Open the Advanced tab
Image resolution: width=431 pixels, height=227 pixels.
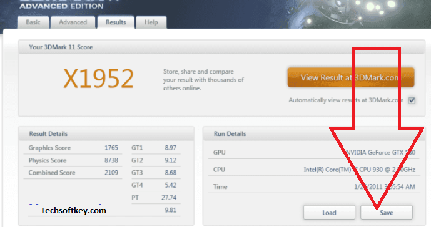tap(73, 22)
